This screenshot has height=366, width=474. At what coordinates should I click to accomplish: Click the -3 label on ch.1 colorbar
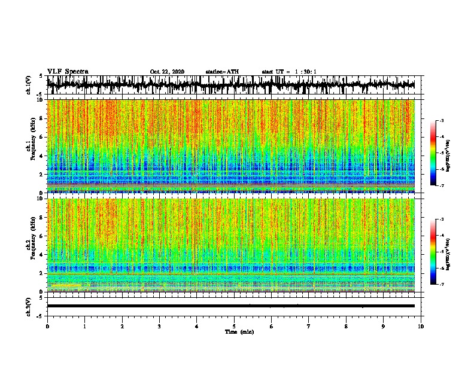pos(442,120)
